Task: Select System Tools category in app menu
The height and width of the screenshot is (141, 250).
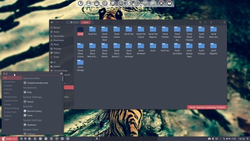Action: pos(12,112)
